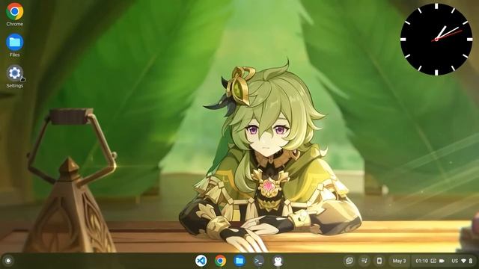479x269 pixels.
Task: Open the media holding space tray icon
Action: (349, 261)
